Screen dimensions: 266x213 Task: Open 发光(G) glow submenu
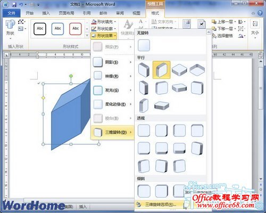[x=112, y=90]
